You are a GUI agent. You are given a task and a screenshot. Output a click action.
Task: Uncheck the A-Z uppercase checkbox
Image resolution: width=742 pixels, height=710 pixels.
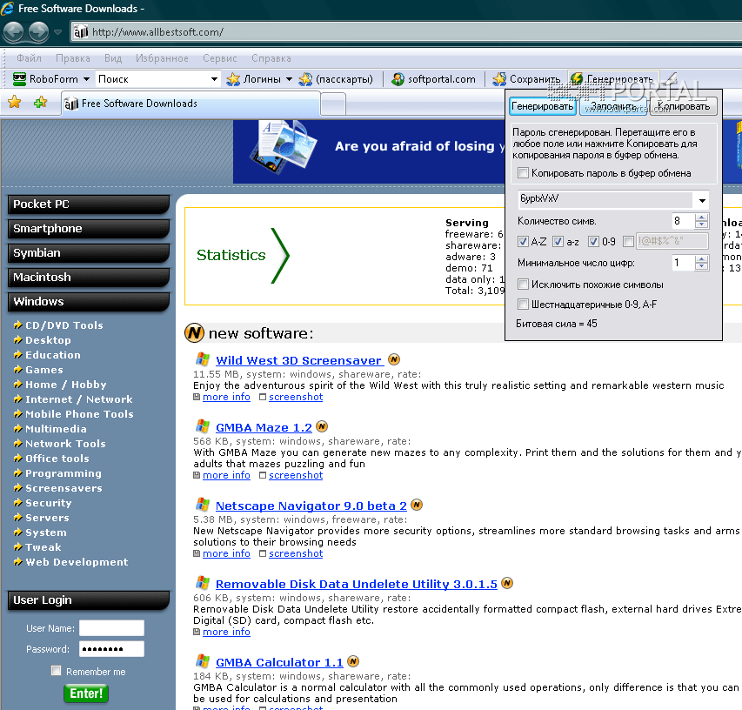pos(523,242)
